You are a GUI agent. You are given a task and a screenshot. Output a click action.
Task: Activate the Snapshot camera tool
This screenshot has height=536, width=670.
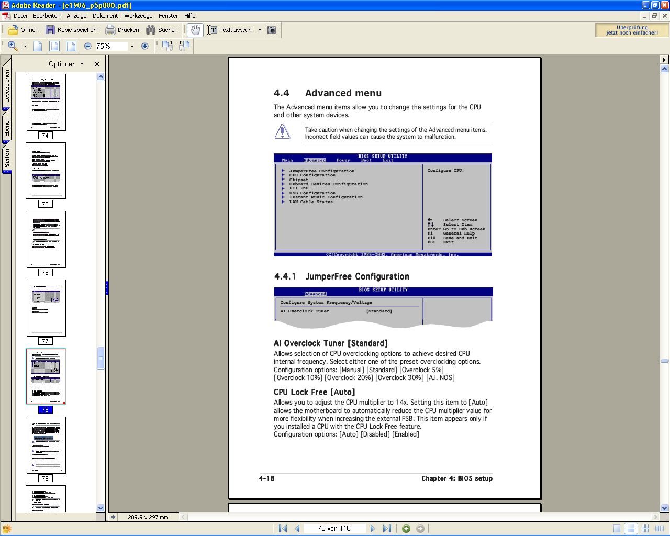272,30
